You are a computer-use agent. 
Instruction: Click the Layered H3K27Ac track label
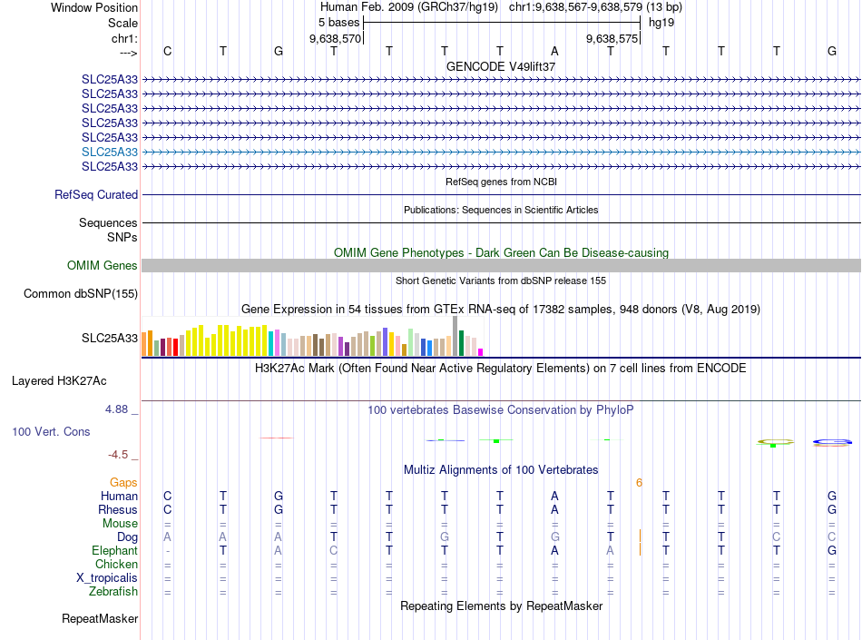tap(59, 381)
